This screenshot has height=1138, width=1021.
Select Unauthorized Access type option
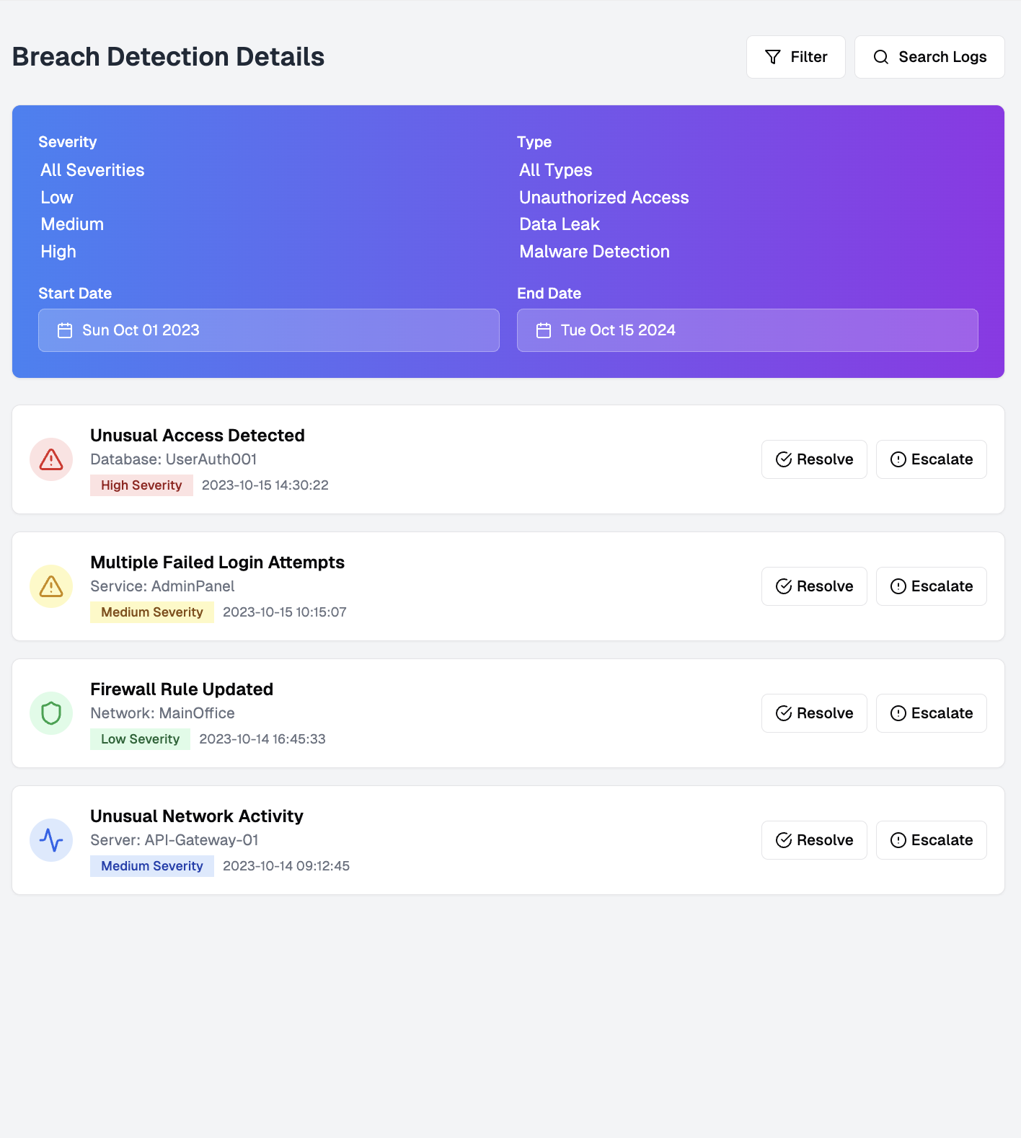(604, 198)
